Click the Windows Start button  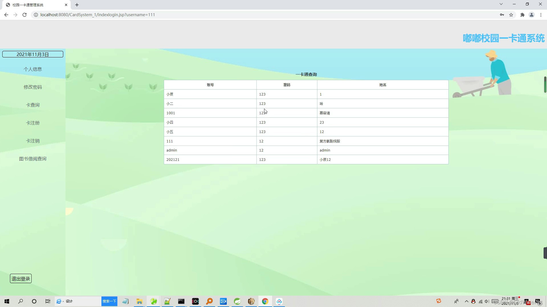tap(7, 301)
